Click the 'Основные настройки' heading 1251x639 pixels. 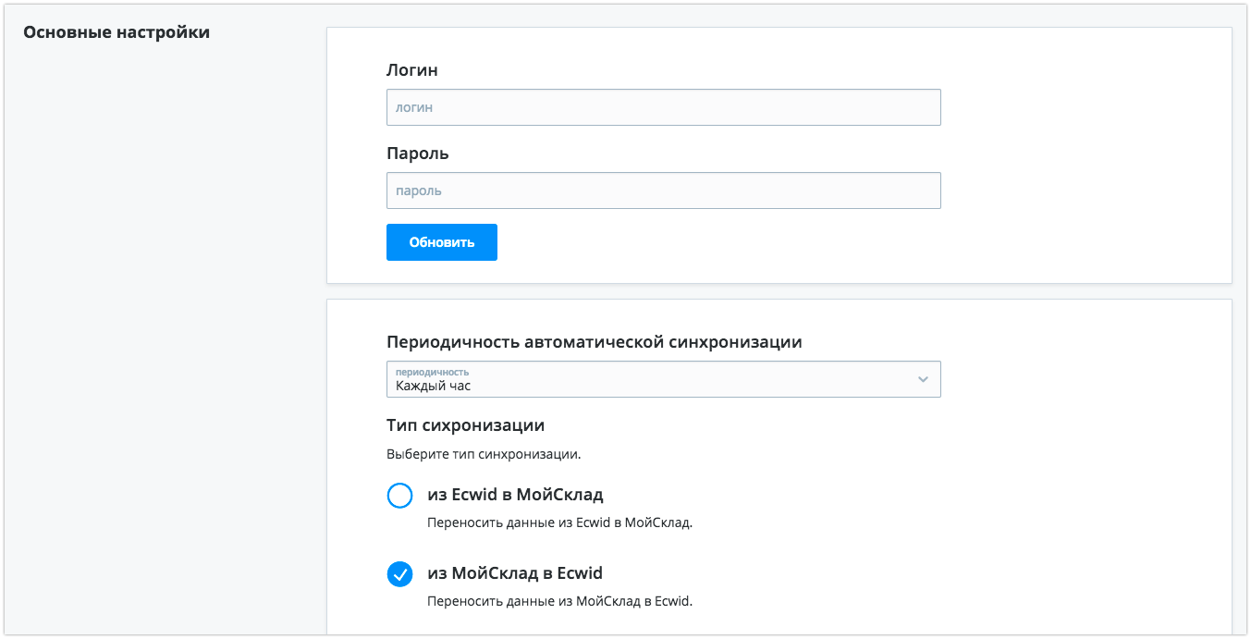coord(117,32)
